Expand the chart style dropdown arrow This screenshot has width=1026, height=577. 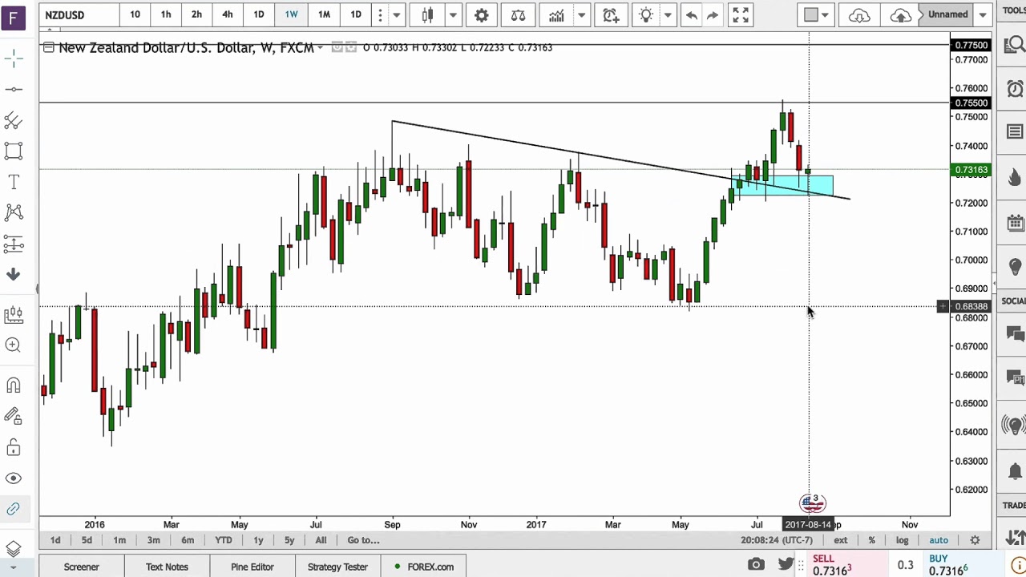click(453, 14)
